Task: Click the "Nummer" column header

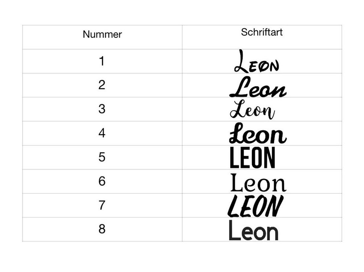Action: 102,35
